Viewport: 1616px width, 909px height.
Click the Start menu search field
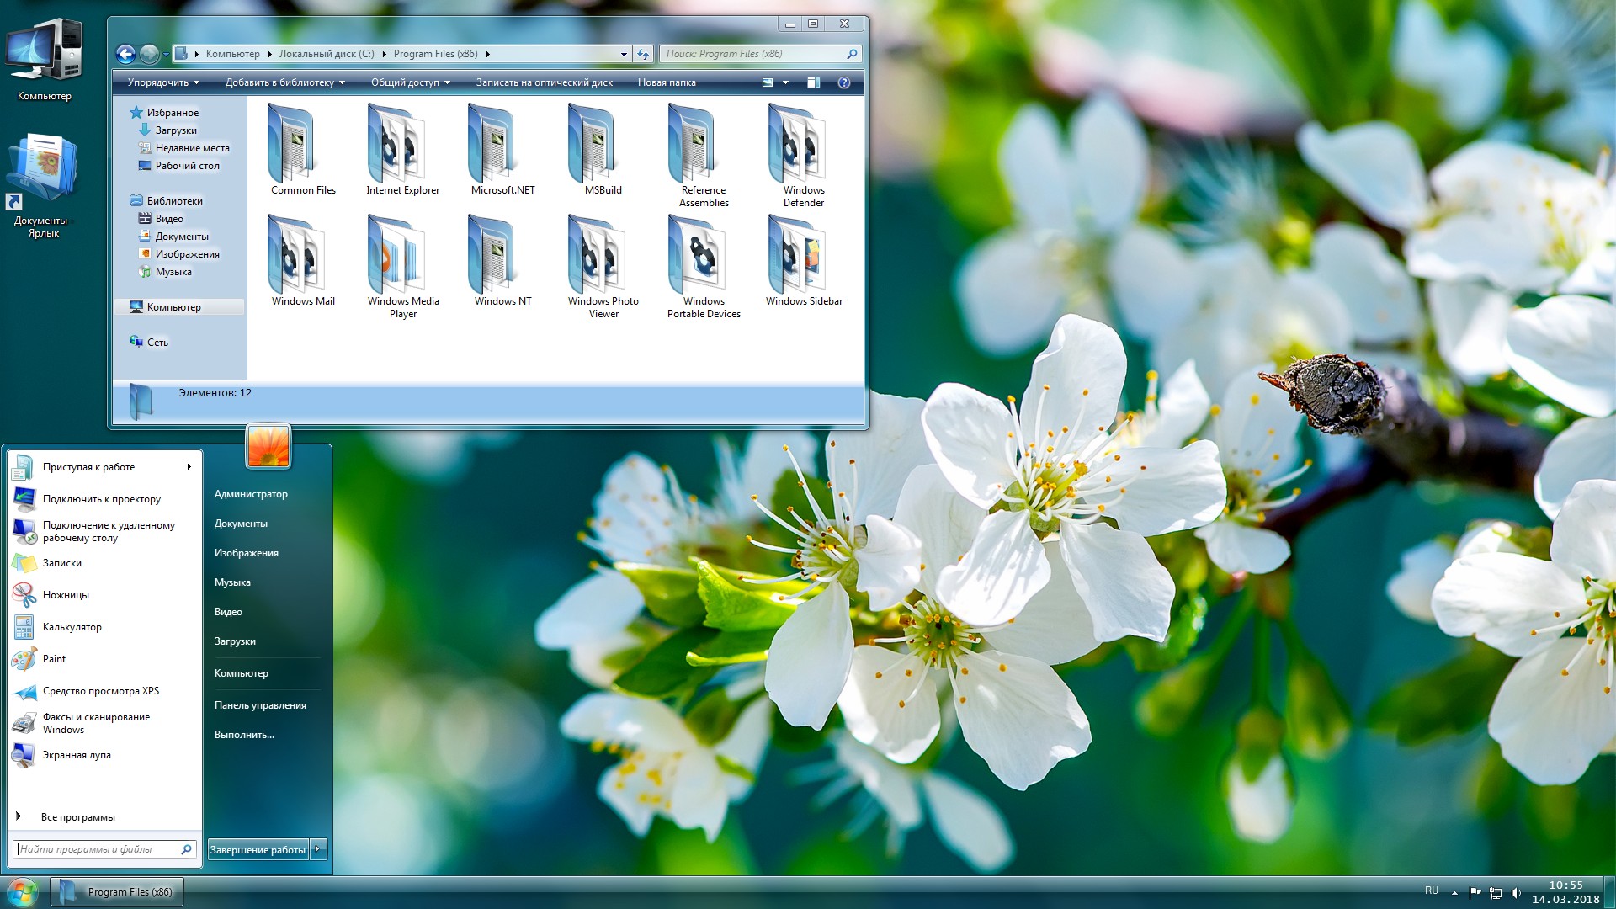click(x=97, y=849)
